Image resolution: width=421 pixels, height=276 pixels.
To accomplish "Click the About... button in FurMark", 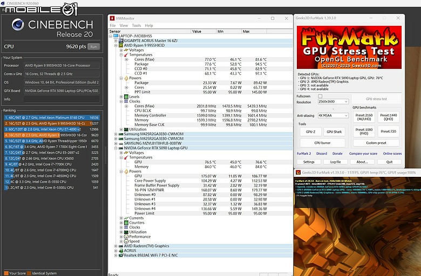I will click(362, 162).
